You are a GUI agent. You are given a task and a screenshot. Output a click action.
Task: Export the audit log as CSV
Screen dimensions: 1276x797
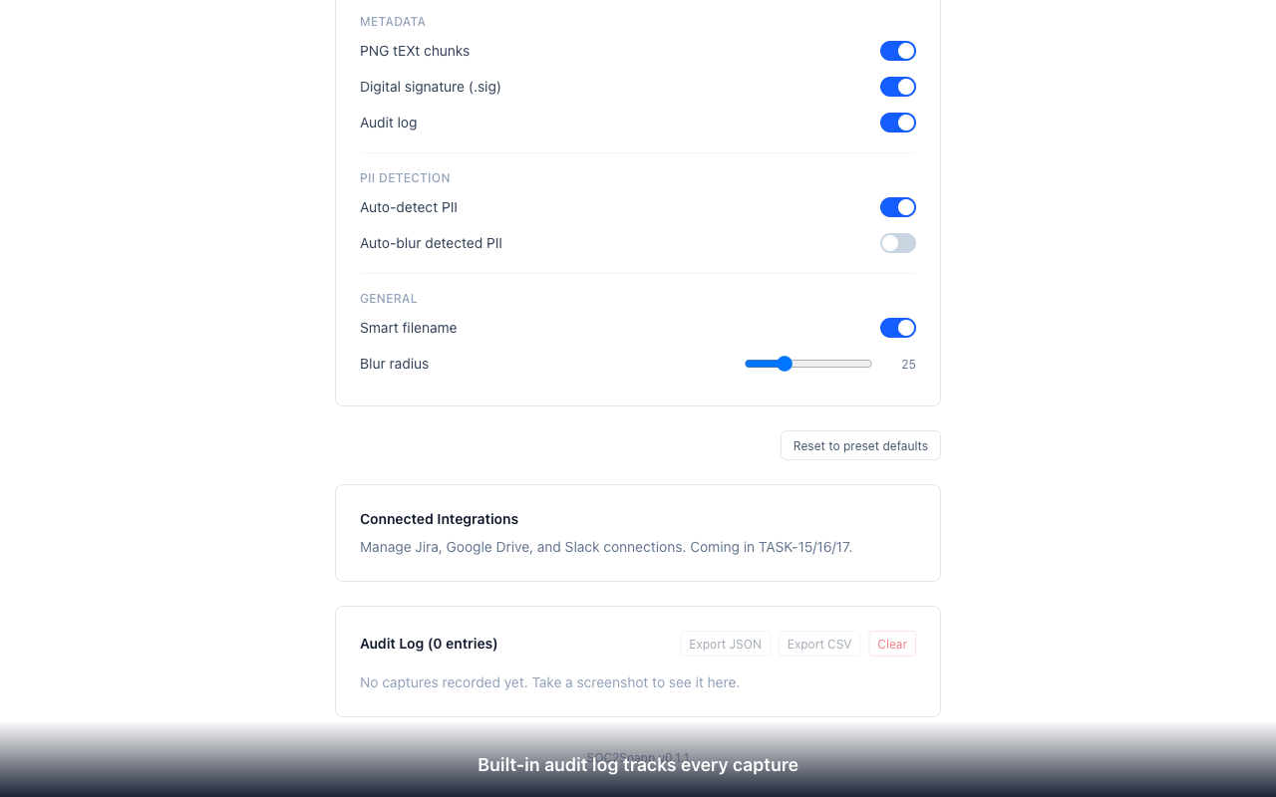[819, 644]
